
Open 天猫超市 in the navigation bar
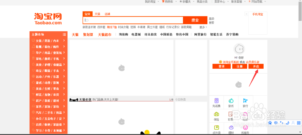(104, 35)
